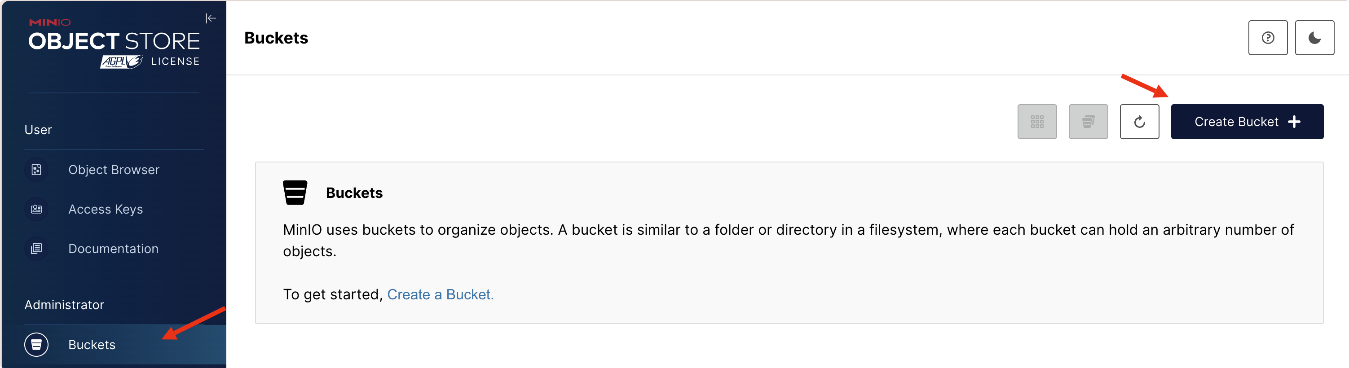
Task: Select the grid view icon button
Action: (x=1037, y=122)
